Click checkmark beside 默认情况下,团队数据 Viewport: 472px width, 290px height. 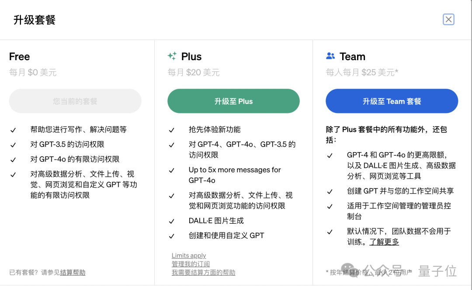click(330, 232)
